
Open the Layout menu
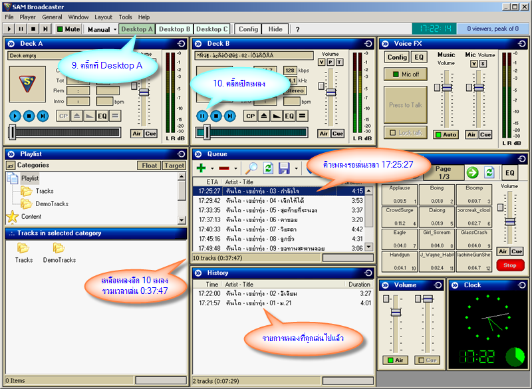(x=103, y=17)
